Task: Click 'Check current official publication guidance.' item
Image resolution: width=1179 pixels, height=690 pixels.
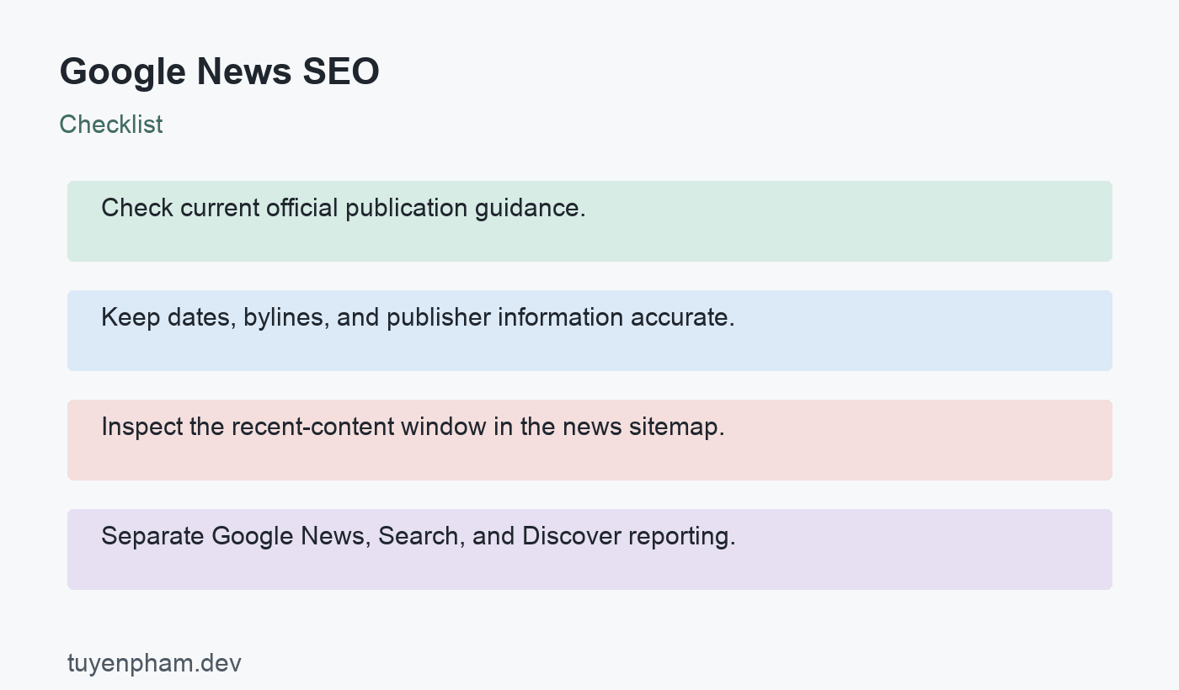Action: 589,221
